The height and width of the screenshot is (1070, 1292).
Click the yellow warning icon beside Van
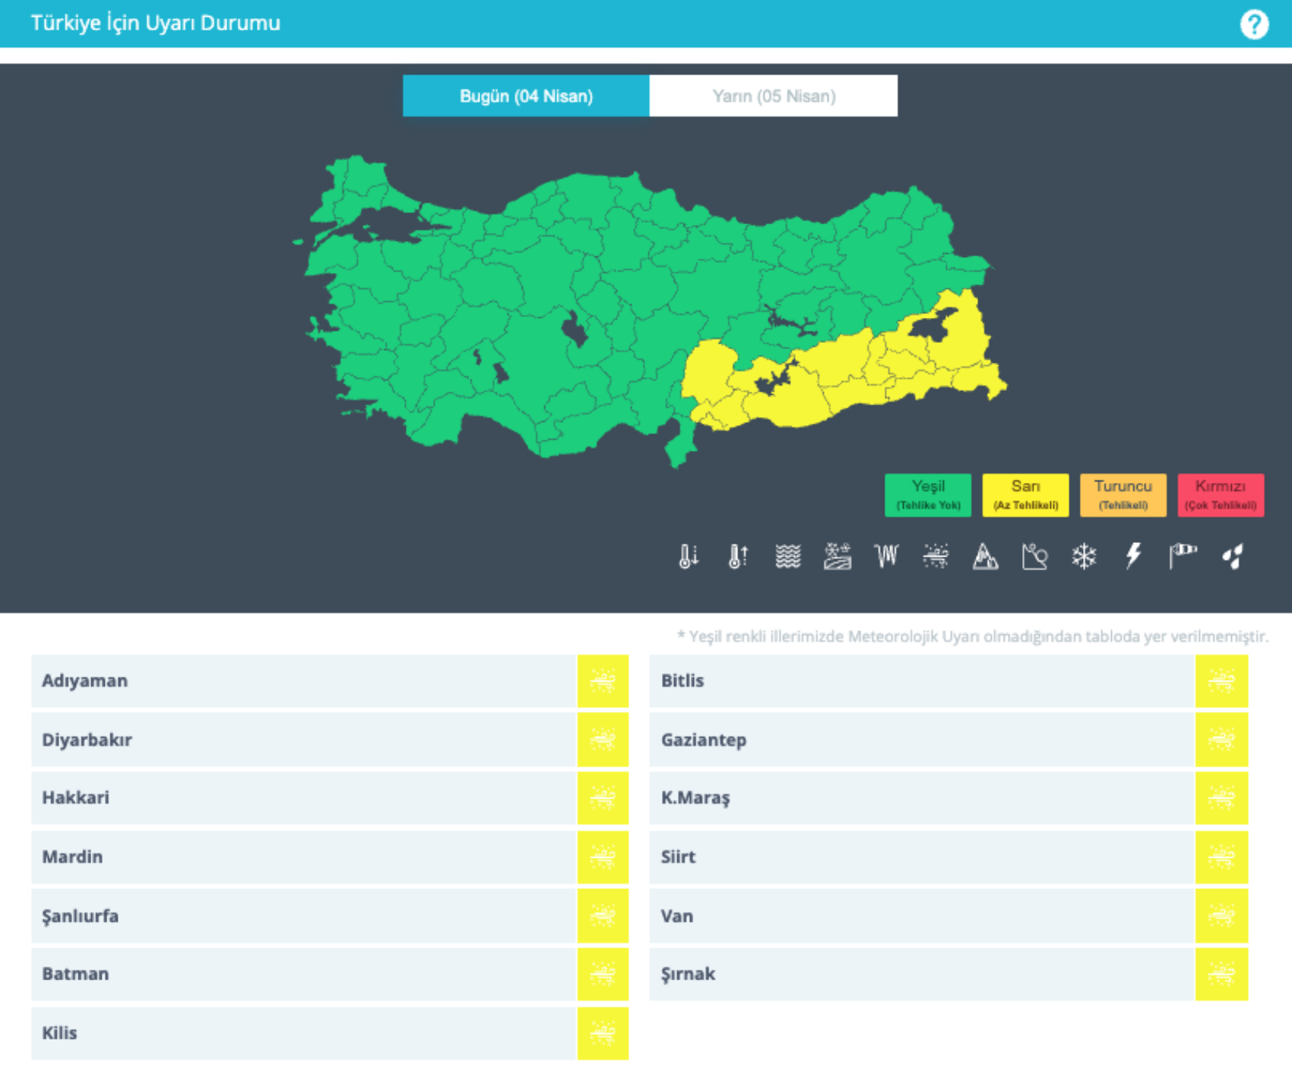[1221, 916]
